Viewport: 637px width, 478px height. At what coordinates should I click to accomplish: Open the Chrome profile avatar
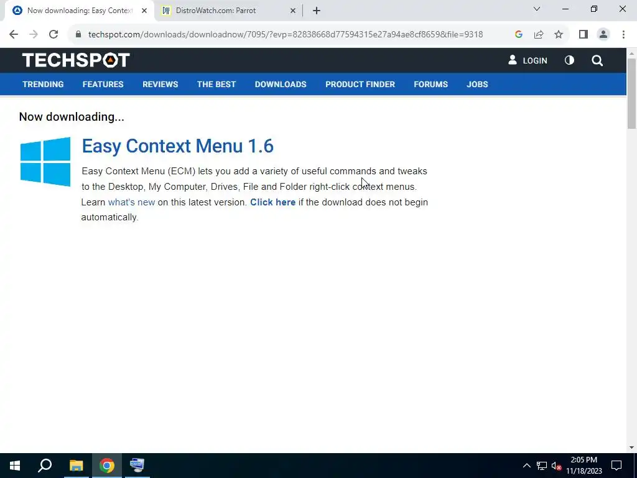tap(603, 35)
